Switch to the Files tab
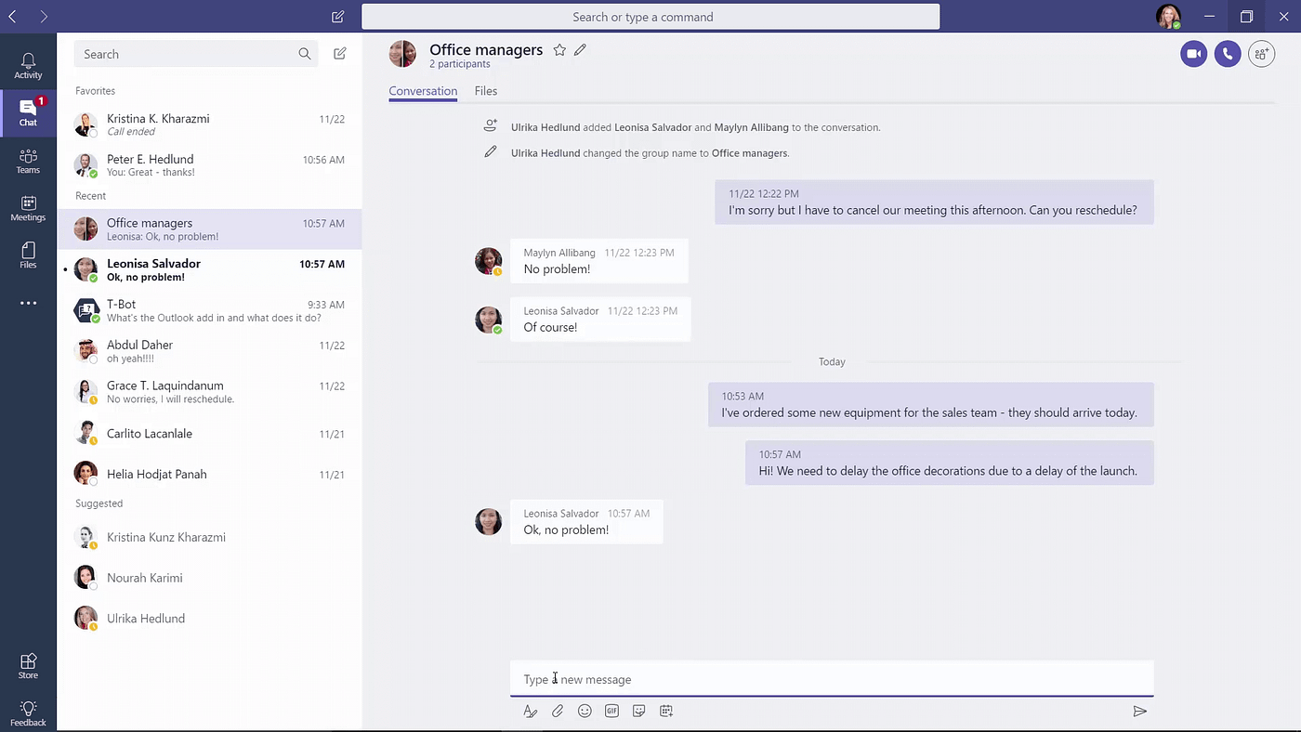 click(485, 90)
